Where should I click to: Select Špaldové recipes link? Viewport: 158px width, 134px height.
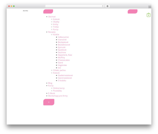pos(62,50)
